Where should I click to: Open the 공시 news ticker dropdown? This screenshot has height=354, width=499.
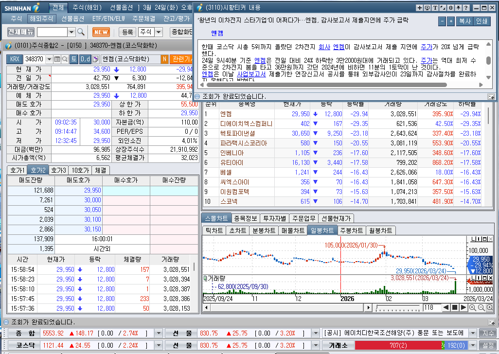[x=473, y=333]
